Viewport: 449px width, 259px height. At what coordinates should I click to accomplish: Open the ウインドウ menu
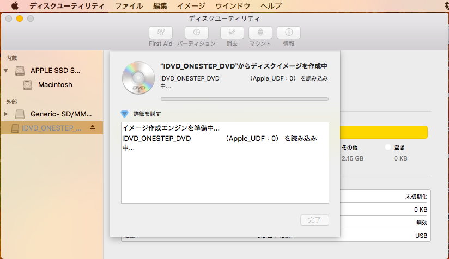(233, 6)
